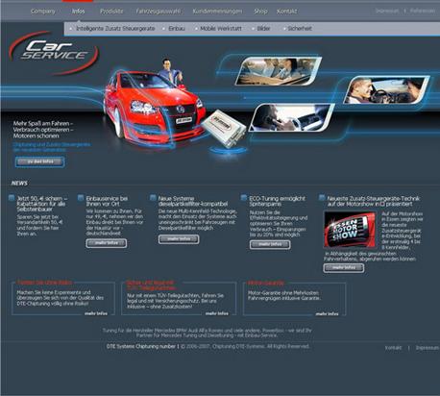Select the Infos tab in top navigation

(78, 12)
